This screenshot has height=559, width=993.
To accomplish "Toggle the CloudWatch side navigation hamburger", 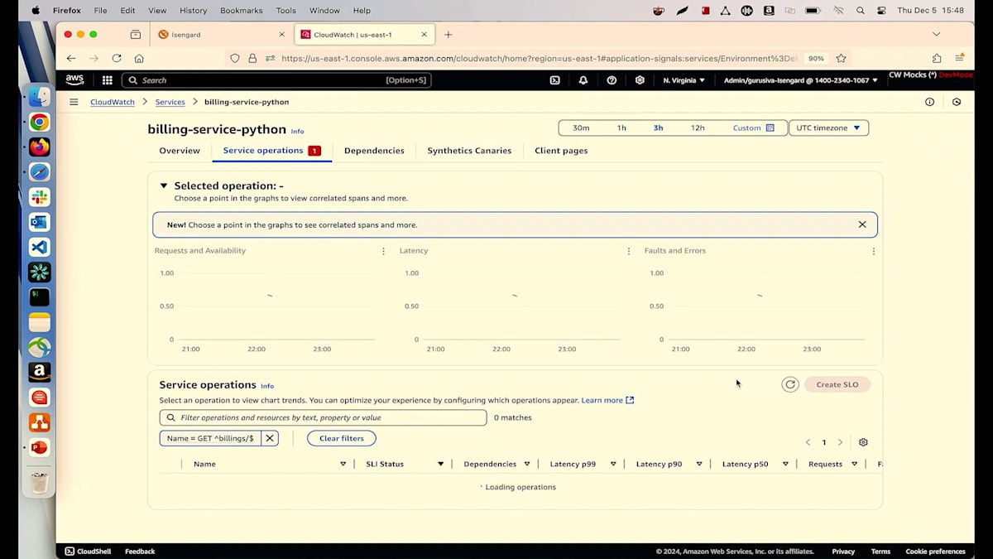I will tap(74, 102).
